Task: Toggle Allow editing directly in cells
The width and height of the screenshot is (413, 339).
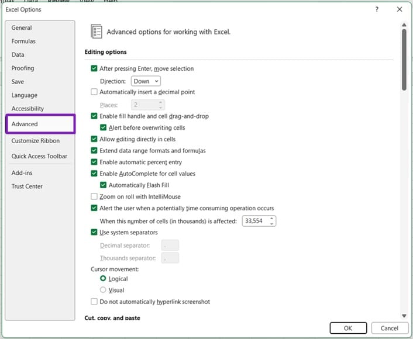Action: point(94,139)
